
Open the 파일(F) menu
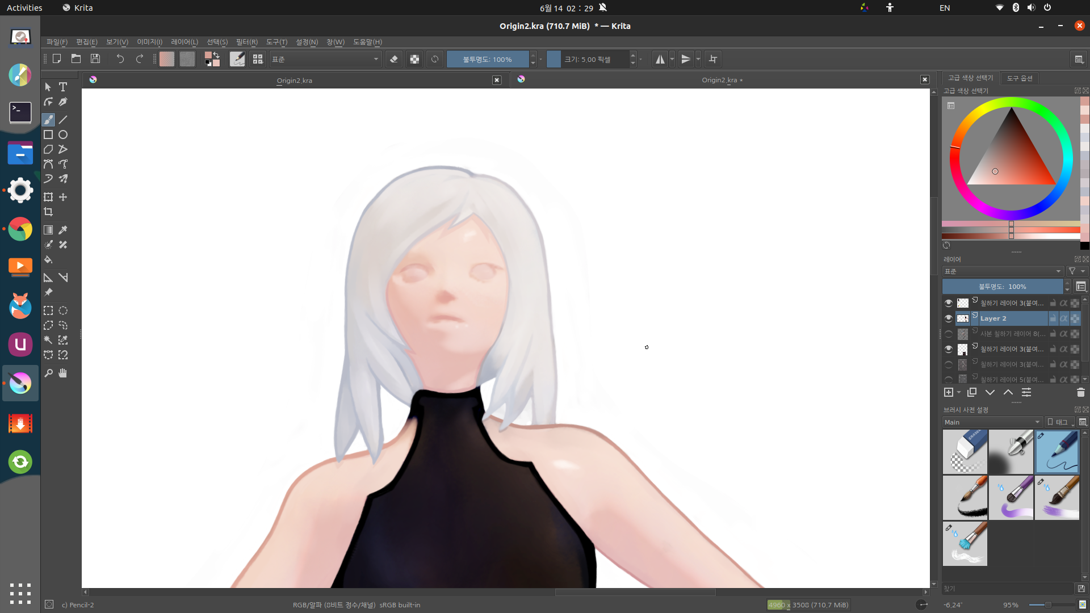tap(57, 42)
